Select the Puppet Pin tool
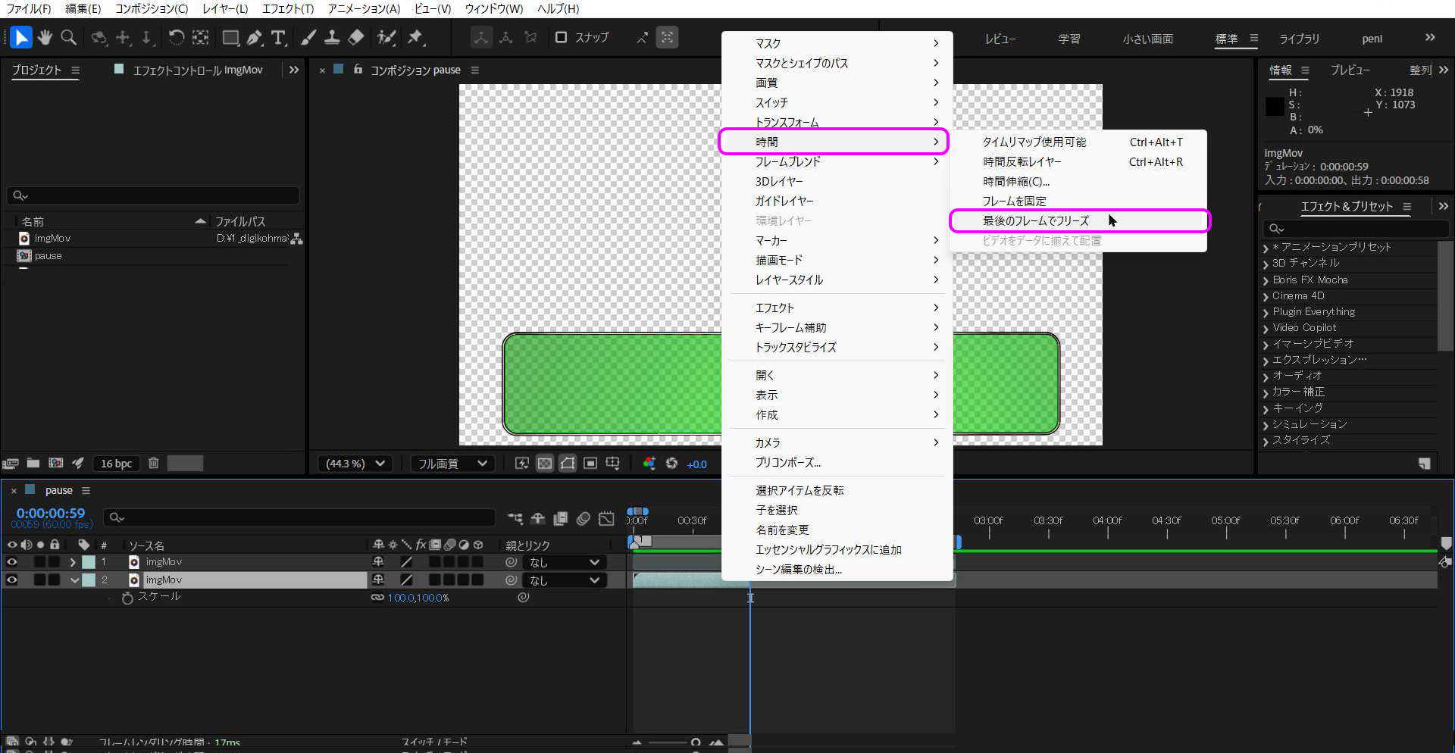Image resolution: width=1455 pixels, height=753 pixels. click(415, 37)
